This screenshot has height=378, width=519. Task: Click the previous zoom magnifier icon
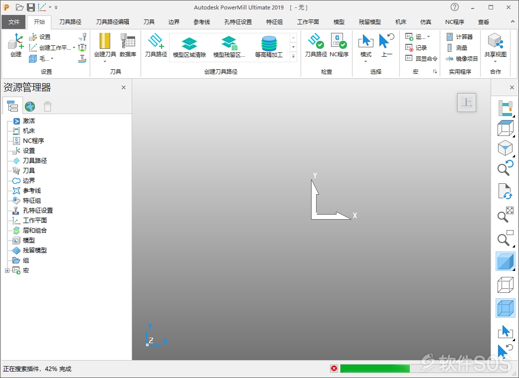(506, 168)
